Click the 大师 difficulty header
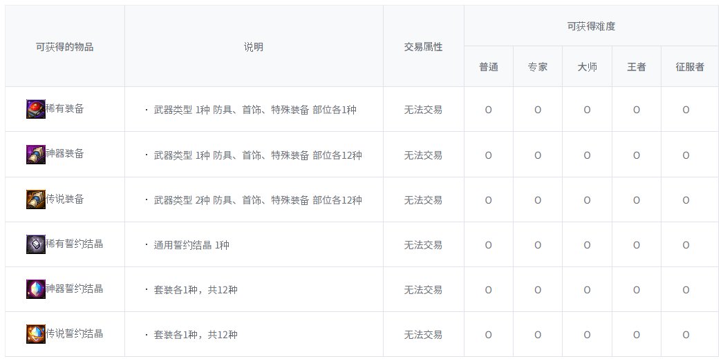This screenshot has width=723, height=361. click(x=587, y=68)
